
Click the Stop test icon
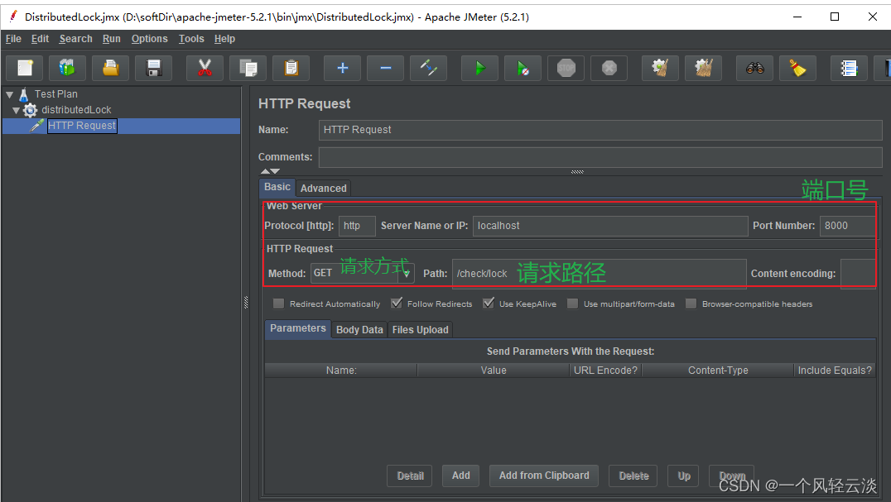pyautogui.click(x=566, y=69)
